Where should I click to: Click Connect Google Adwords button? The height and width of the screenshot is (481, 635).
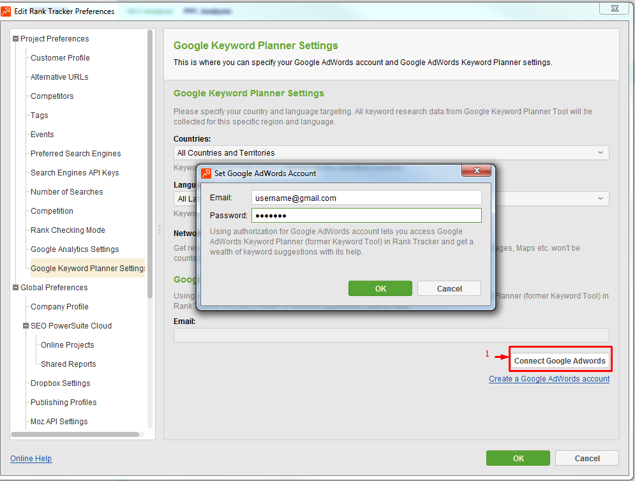click(x=560, y=361)
